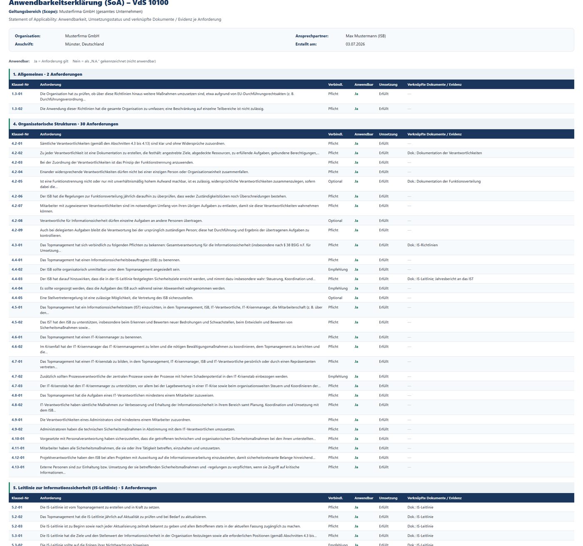Click "Ja" in row 4.6-01

356,338
